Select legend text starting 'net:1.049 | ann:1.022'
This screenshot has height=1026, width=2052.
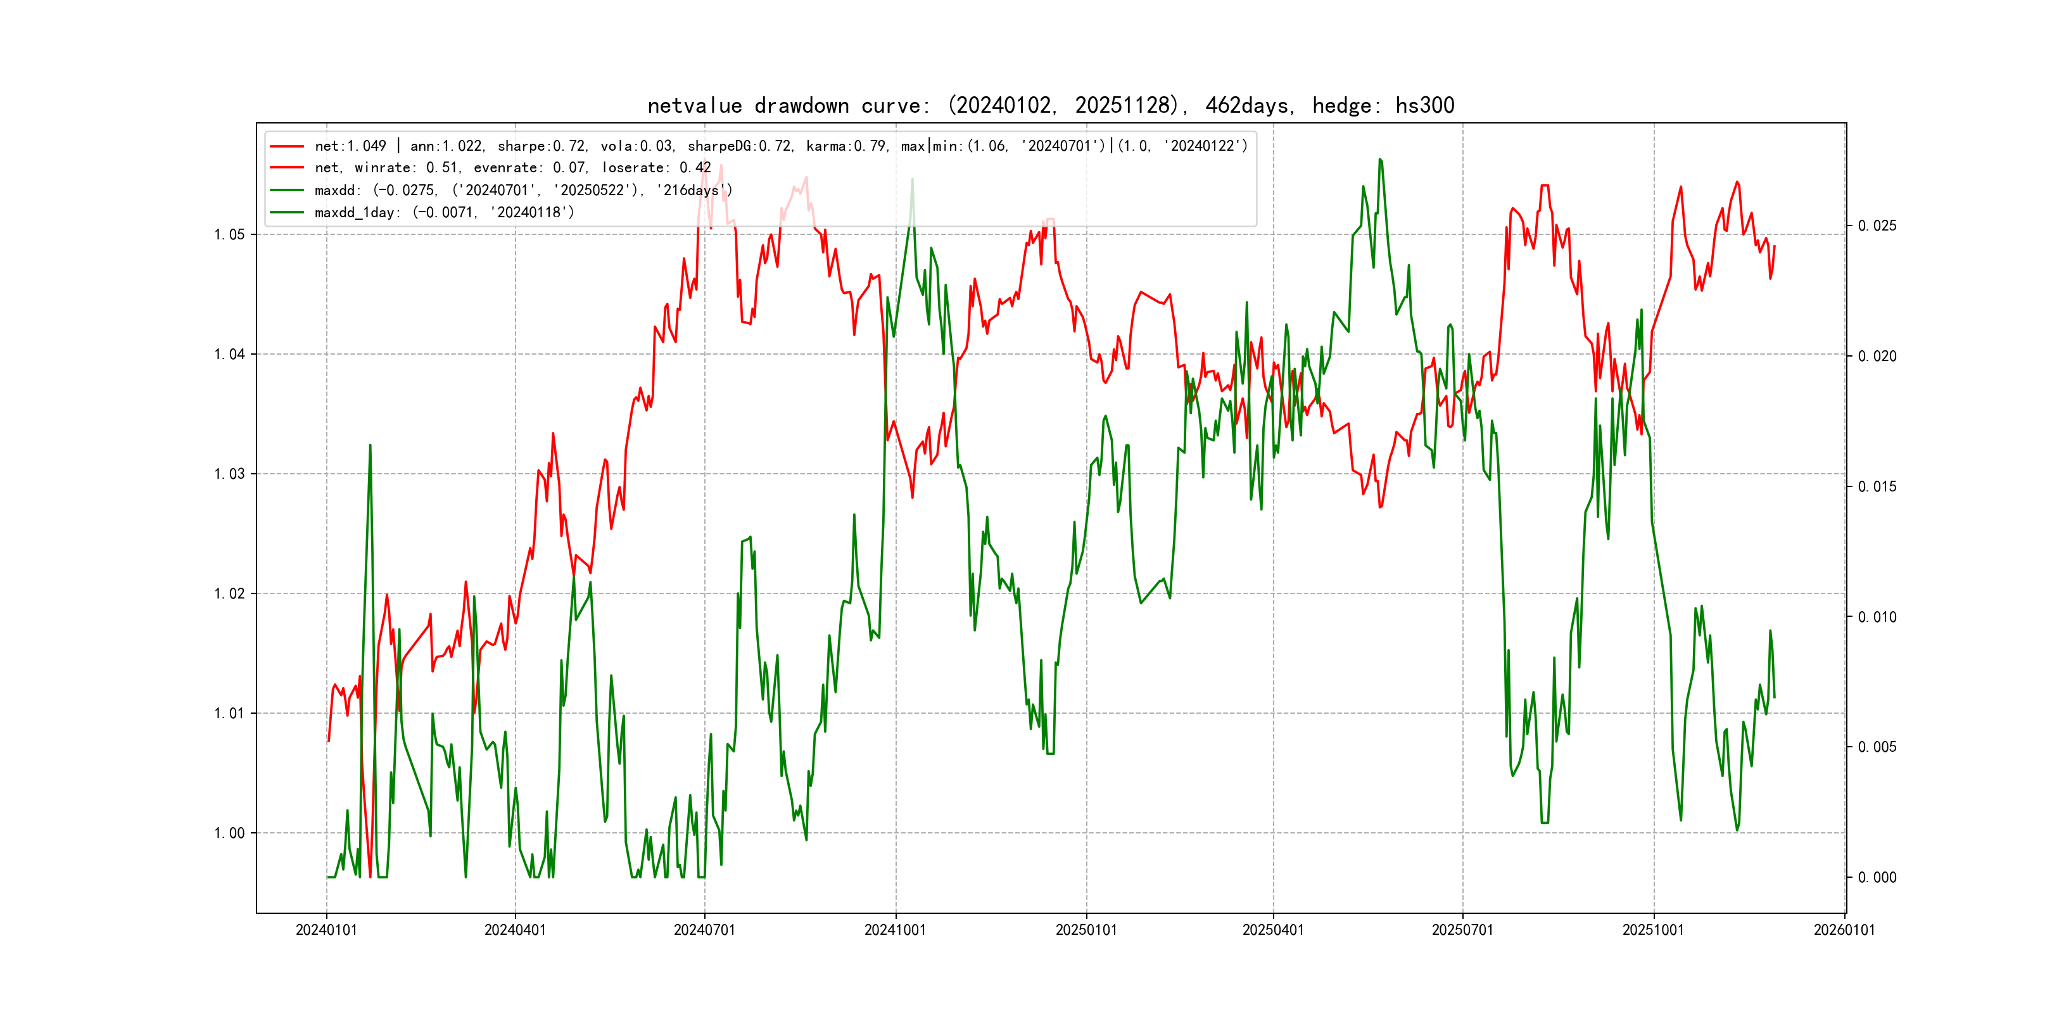click(x=781, y=146)
